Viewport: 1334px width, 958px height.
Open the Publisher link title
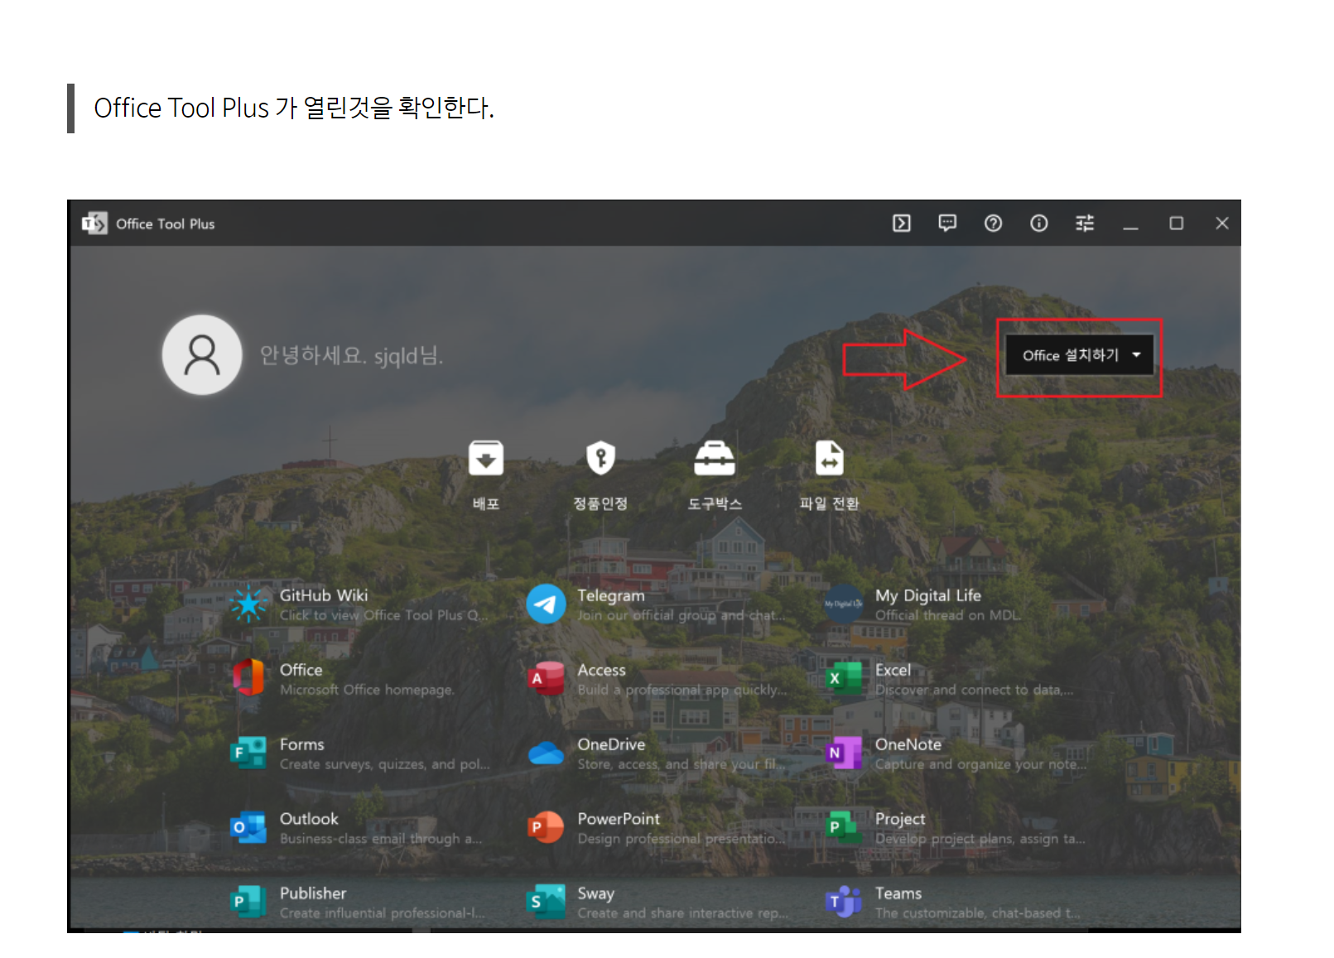click(x=313, y=893)
